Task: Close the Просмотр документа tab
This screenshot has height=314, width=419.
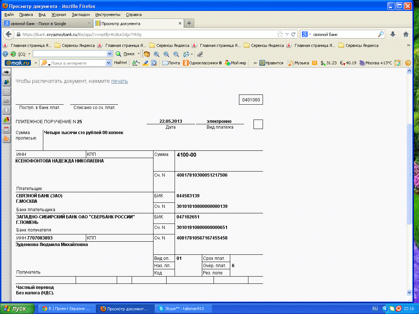Action: [180, 24]
